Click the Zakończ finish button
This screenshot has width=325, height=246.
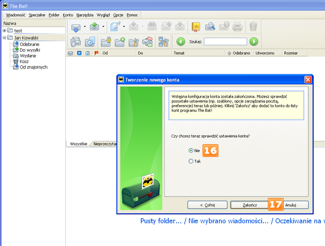click(250, 205)
